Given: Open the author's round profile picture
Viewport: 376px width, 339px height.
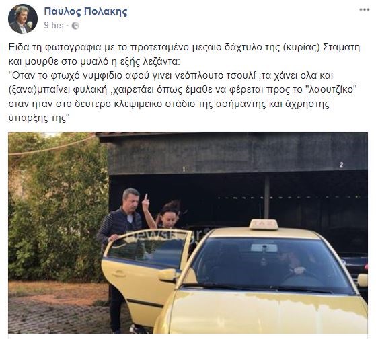Looking at the screenshot, I should (x=23, y=19).
